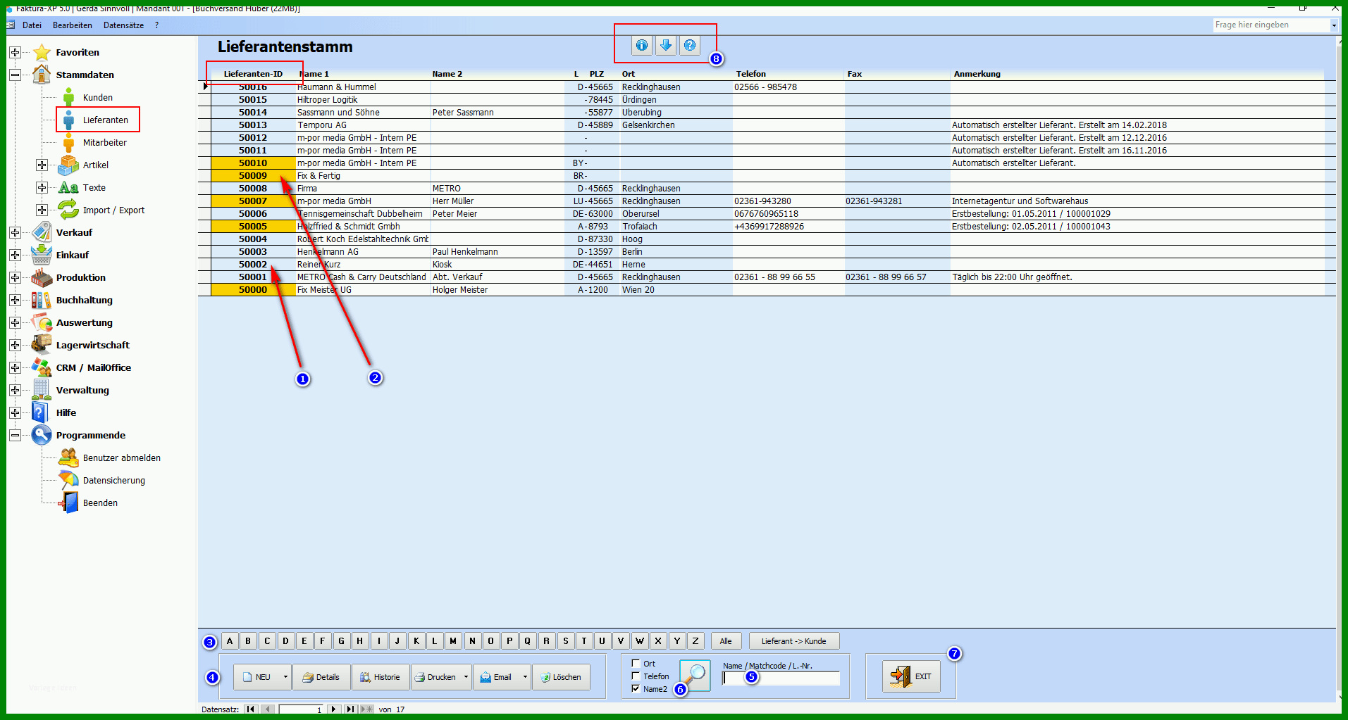Filter suppliers by letter A
1348x720 pixels.
(230, 640)
